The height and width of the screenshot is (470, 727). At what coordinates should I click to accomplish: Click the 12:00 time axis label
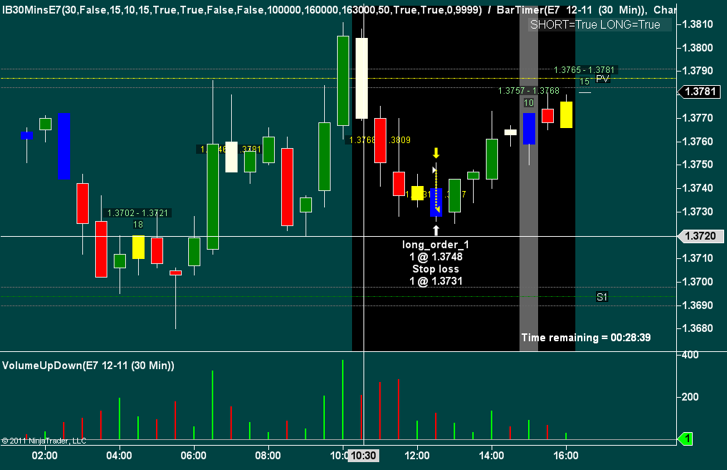pyautogui.click(x=417, y=456)
